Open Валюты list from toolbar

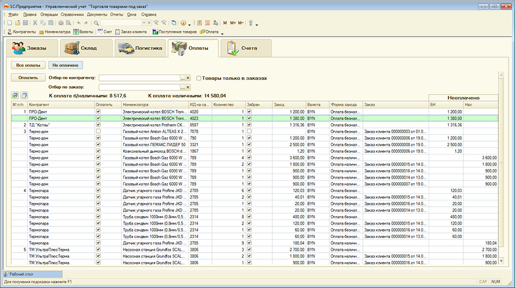[83, 31]
